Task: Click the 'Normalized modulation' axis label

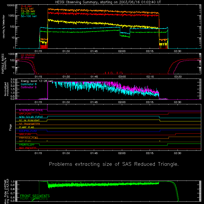Action: click(x=6, y=89)
